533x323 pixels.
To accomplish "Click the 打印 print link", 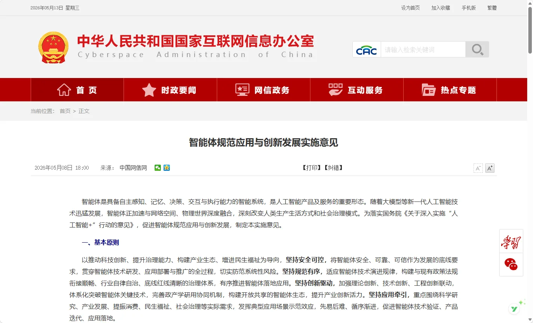I will [x=312, y=168].
